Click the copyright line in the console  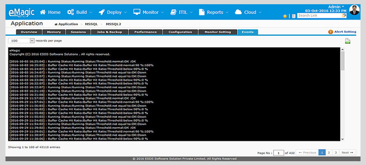(x=59, y=54)
